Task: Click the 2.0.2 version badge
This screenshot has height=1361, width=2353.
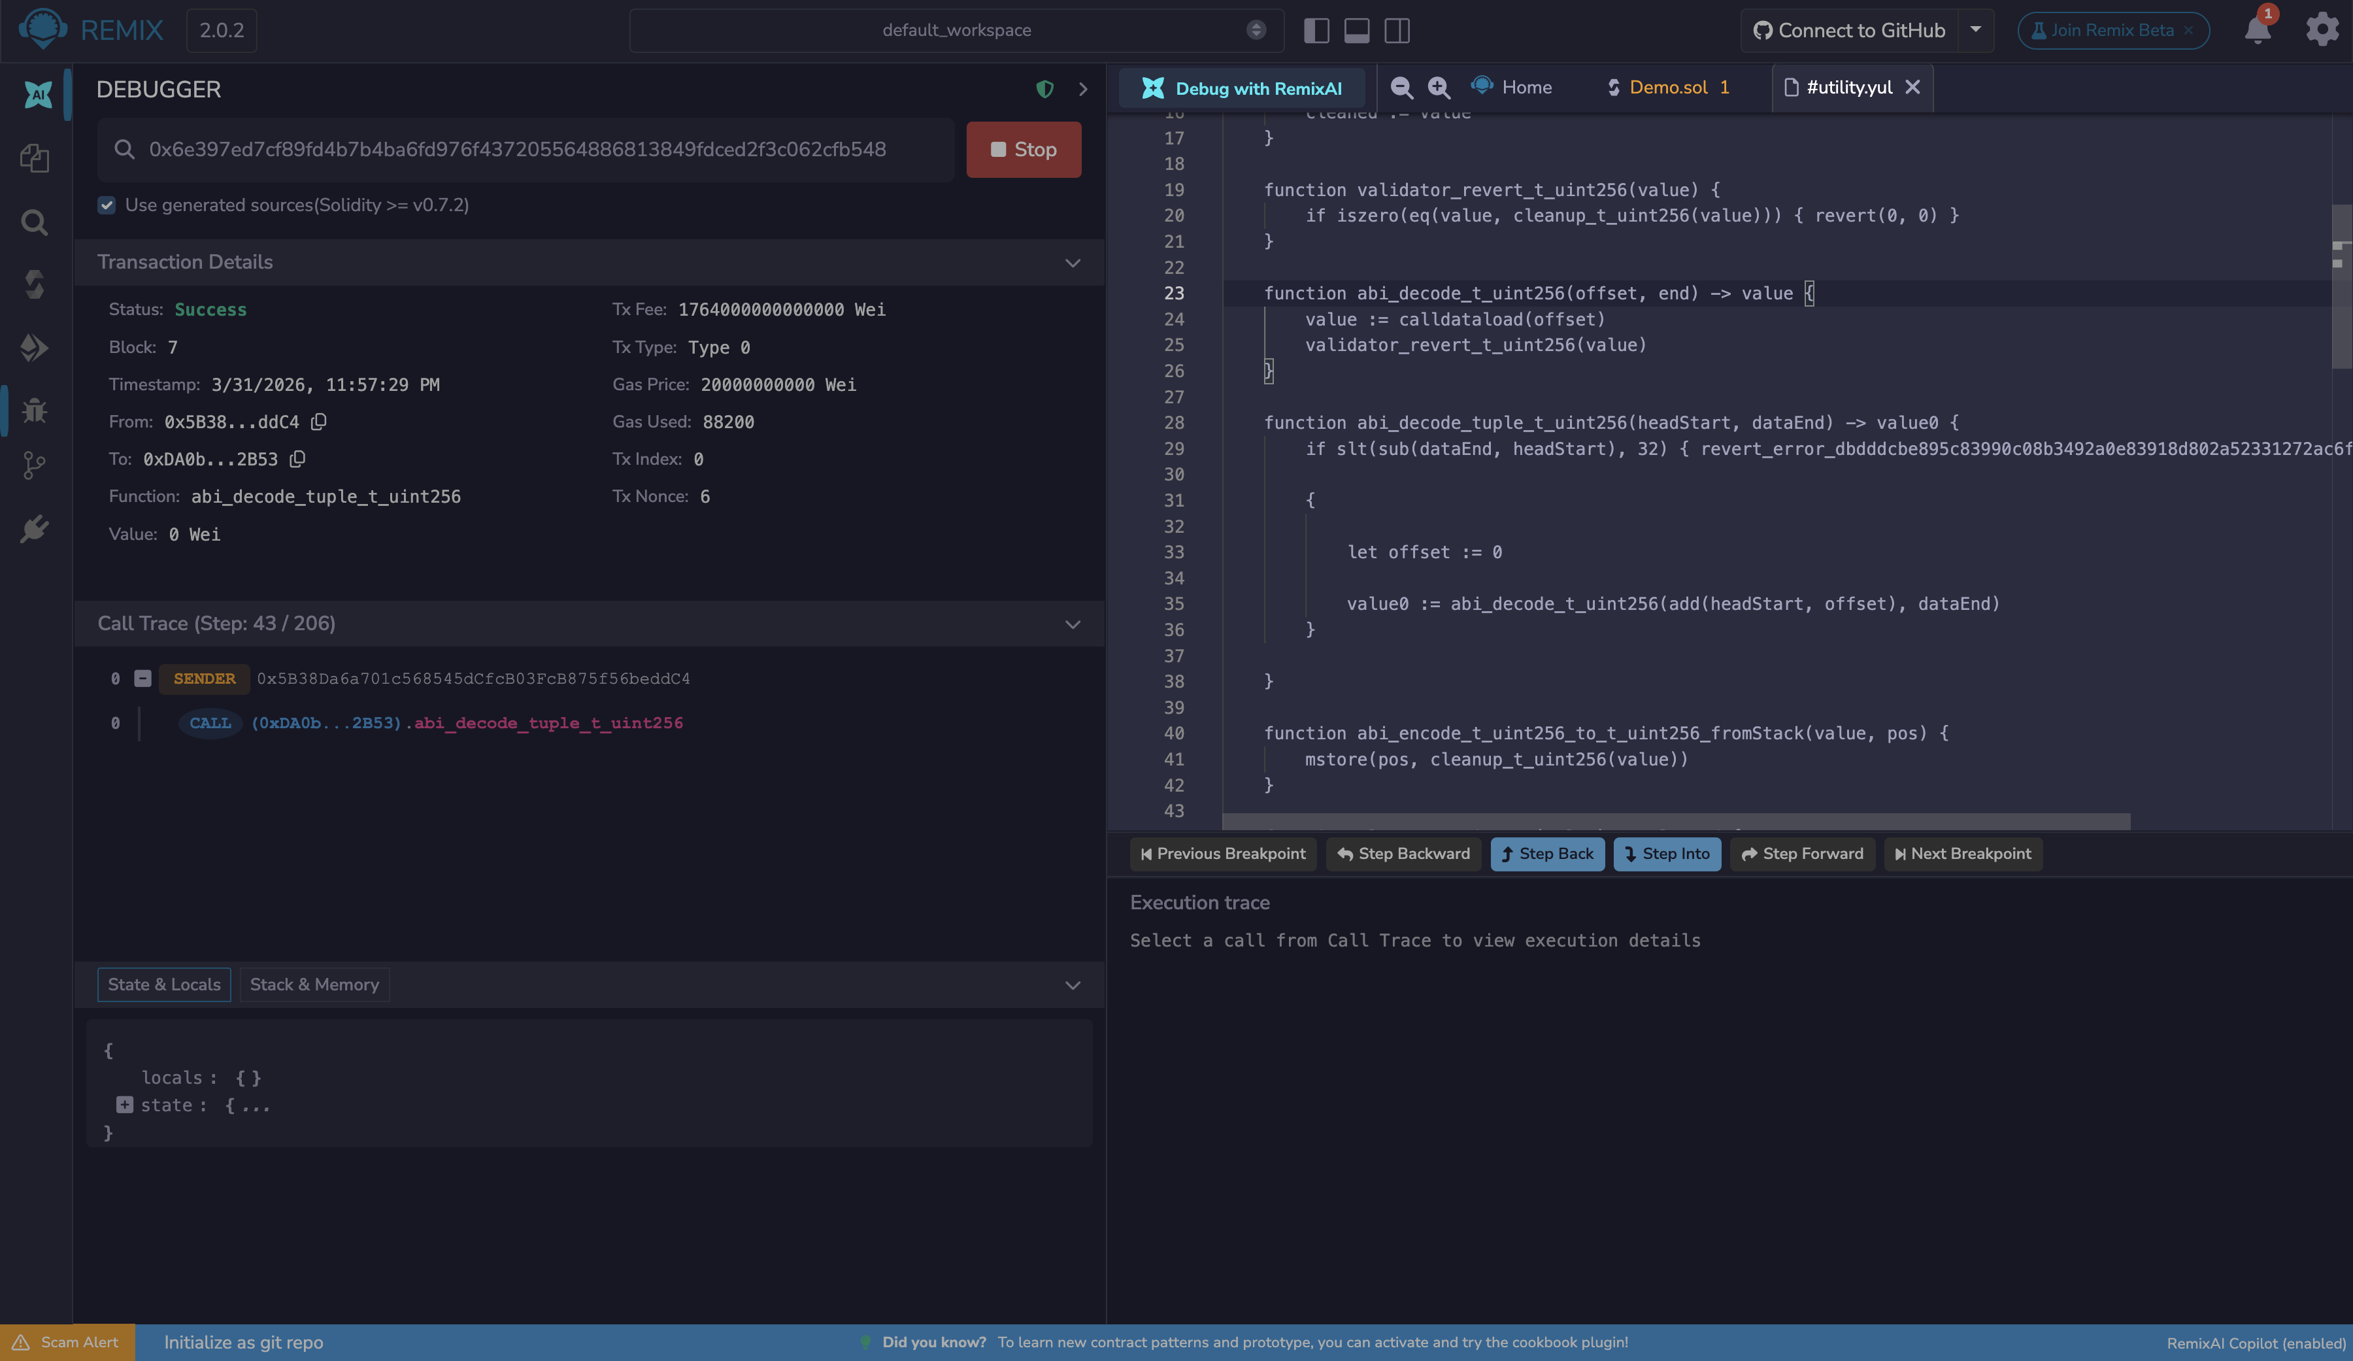Action: tap(222, 30)
